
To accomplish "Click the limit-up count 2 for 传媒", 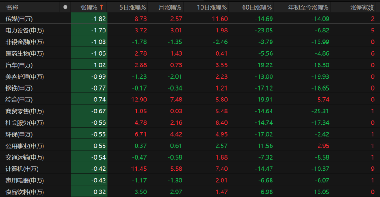I will tap(373, 19).
